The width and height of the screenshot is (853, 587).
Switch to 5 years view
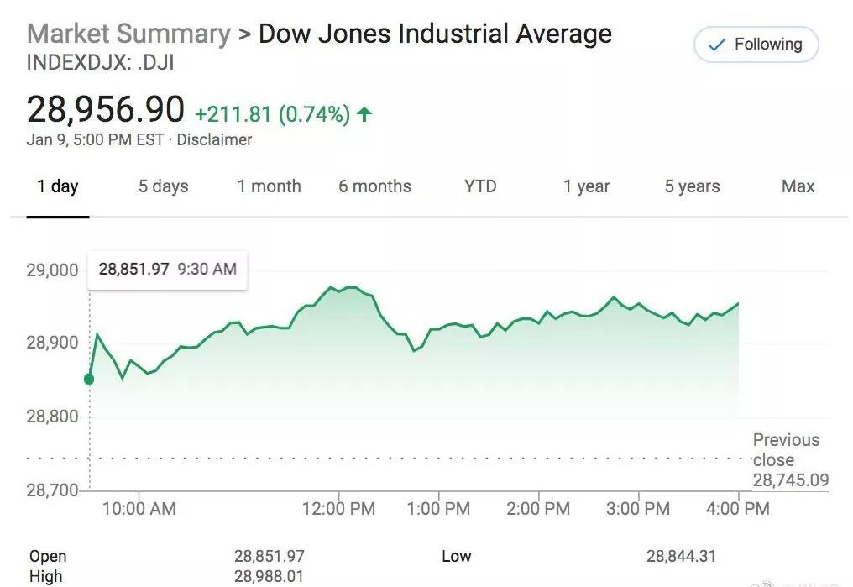(692, 186)
